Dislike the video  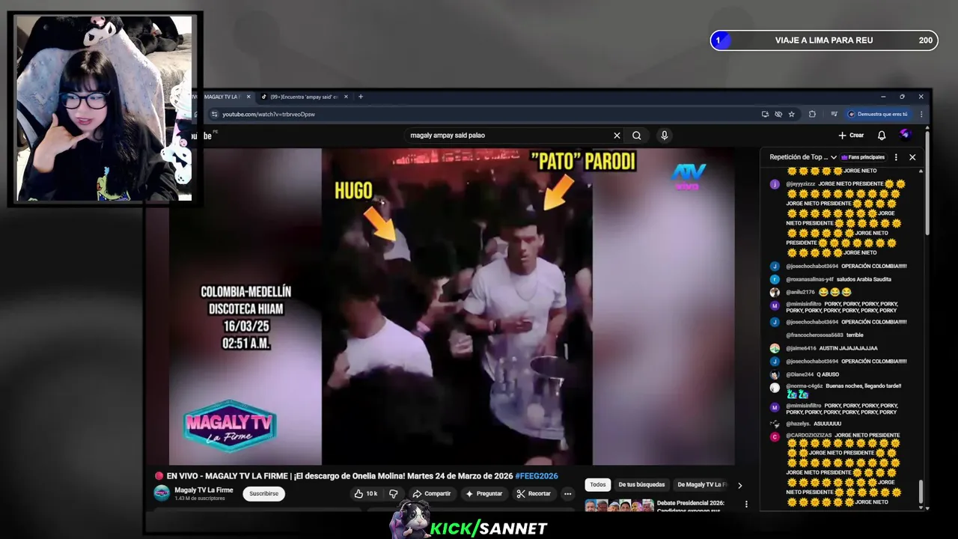(x=394, y=493)
